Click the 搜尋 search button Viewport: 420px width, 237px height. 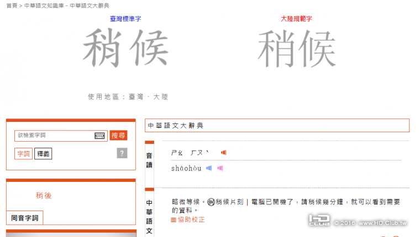(x=118, y=136)
